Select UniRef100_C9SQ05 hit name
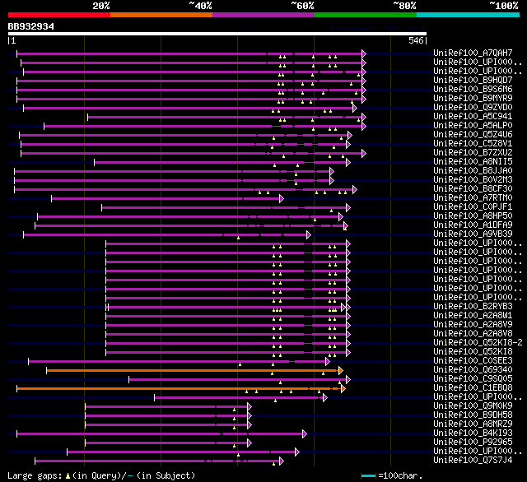Viewport: 527px width, 482px height. [x=473, y=379]
